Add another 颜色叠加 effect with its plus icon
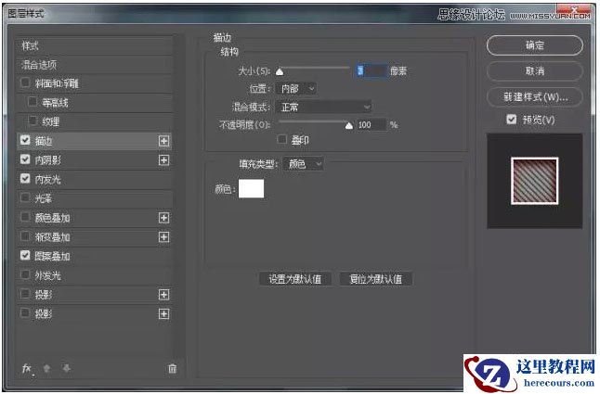This screenshot has height=394, width=600. coord(163,218)
